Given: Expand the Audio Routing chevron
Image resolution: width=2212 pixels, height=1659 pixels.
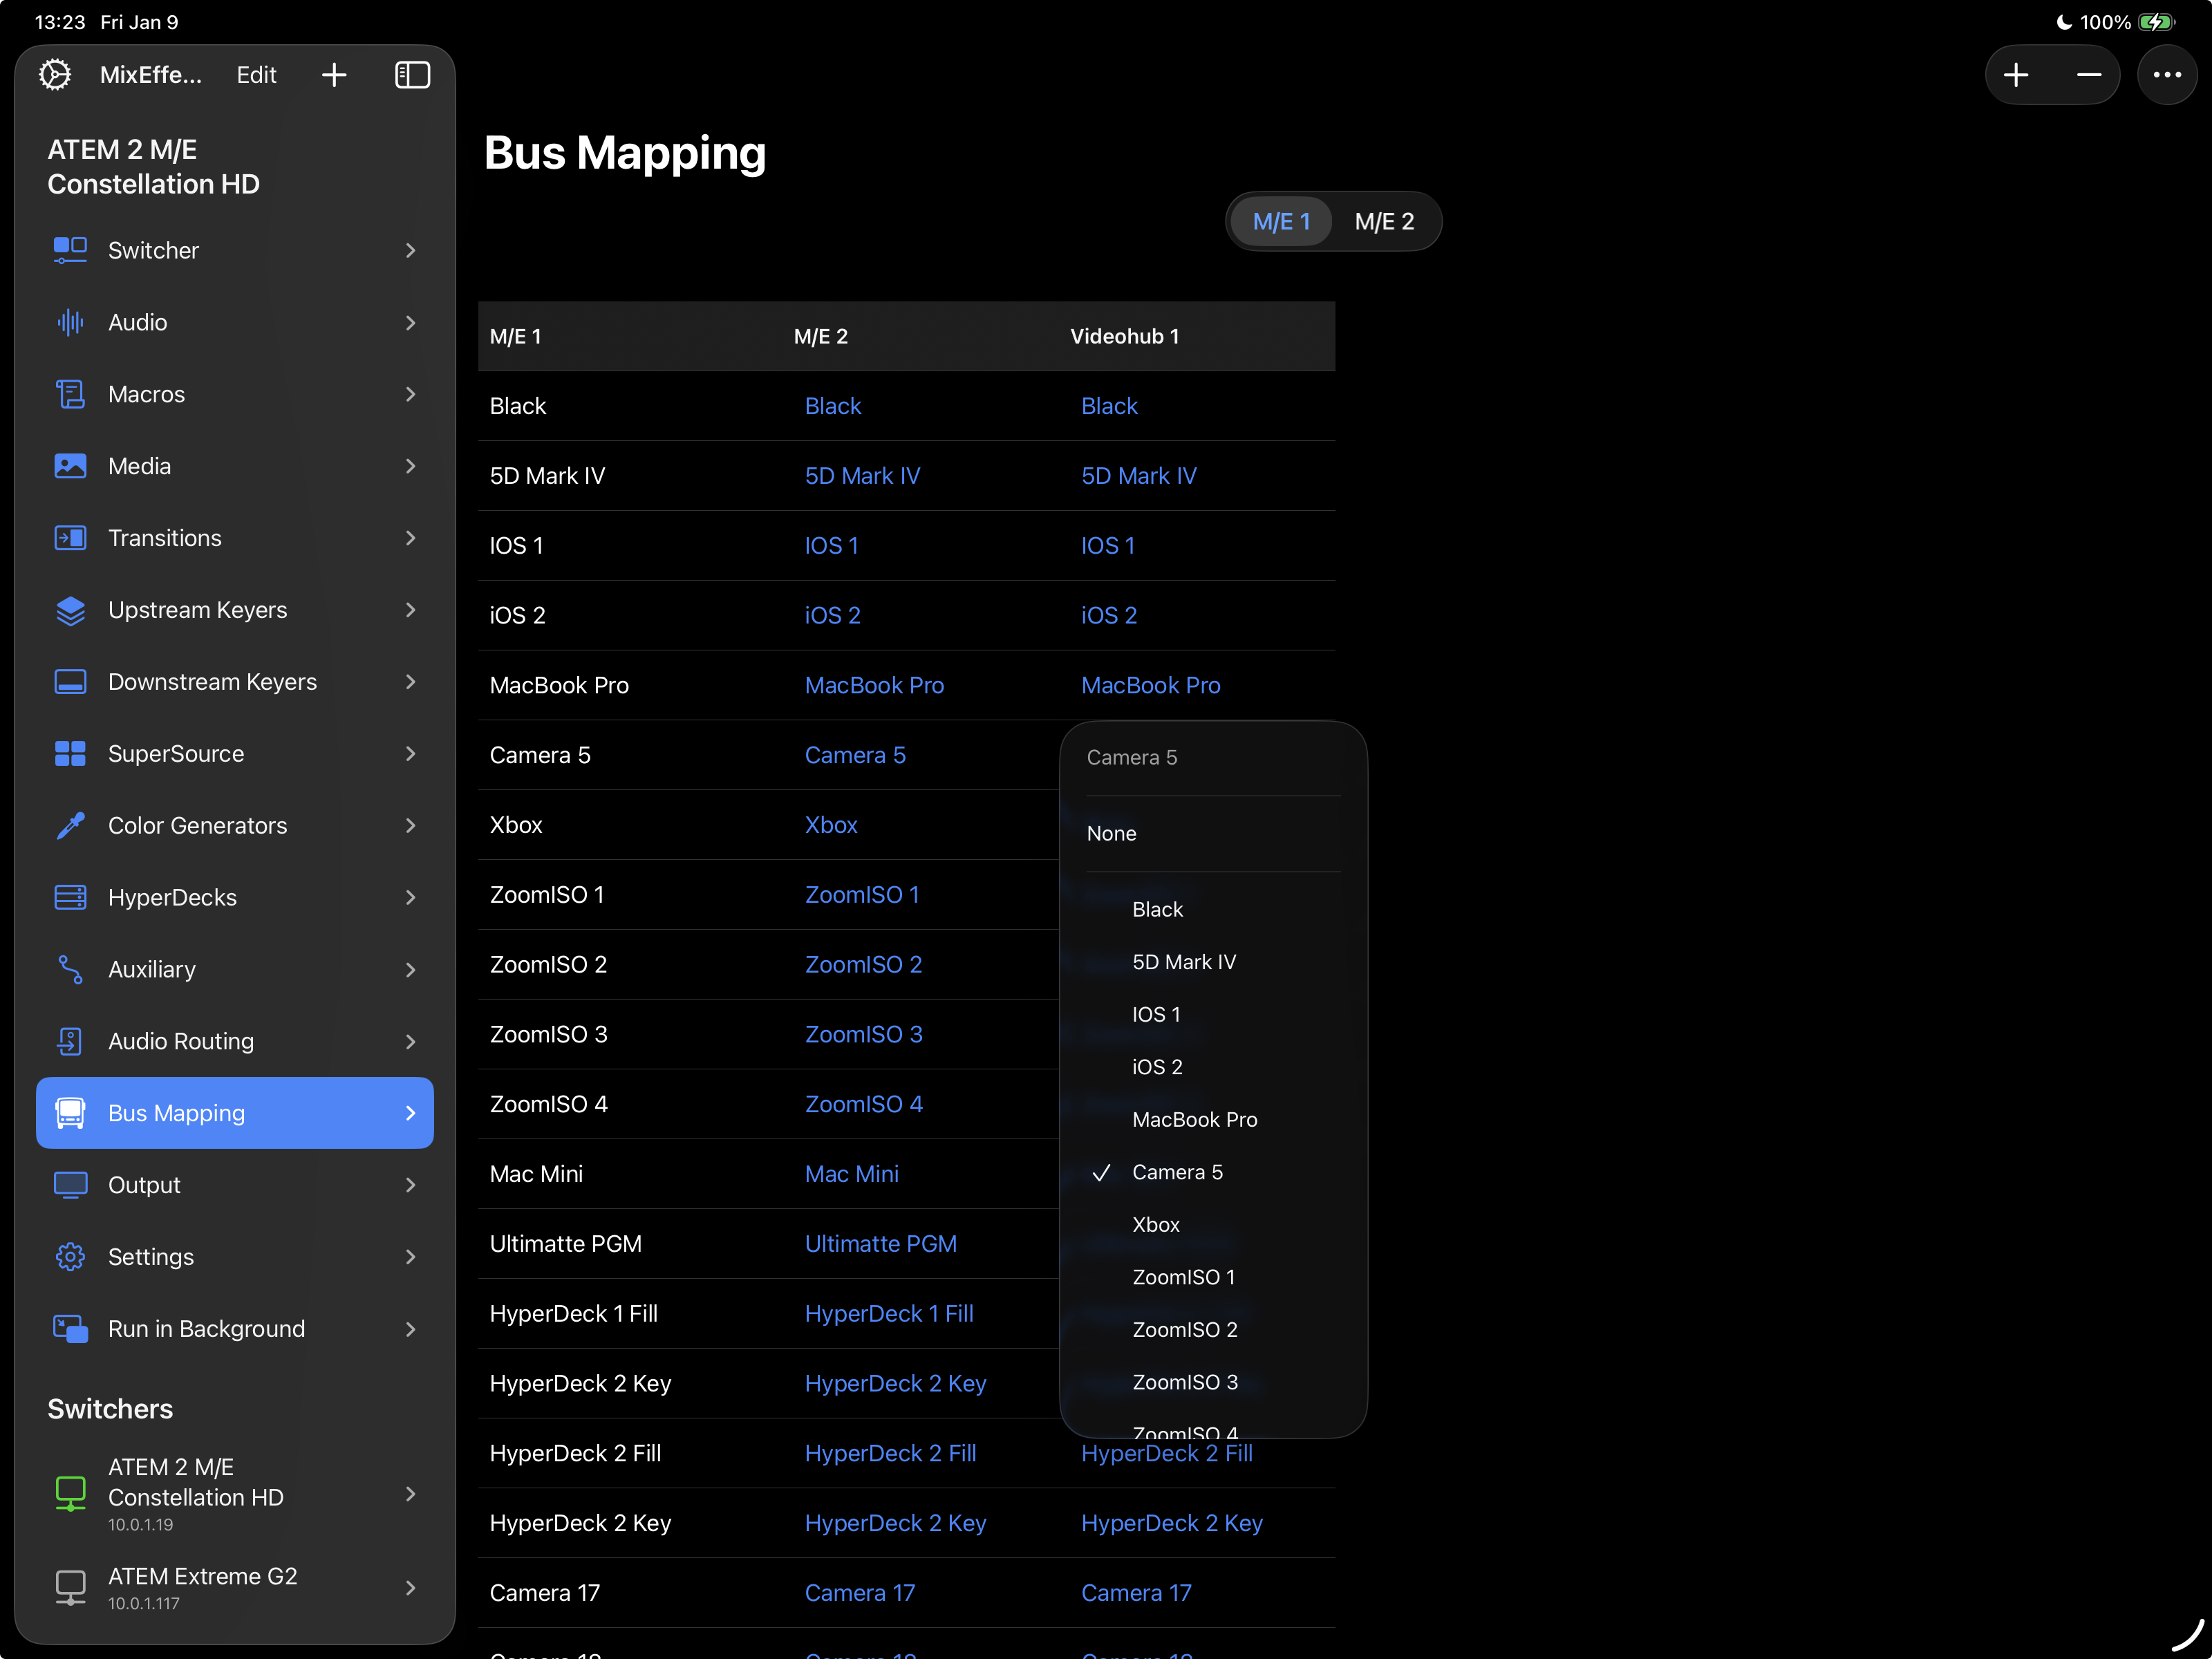Looking at the screenshot, I should point(410,1042).
